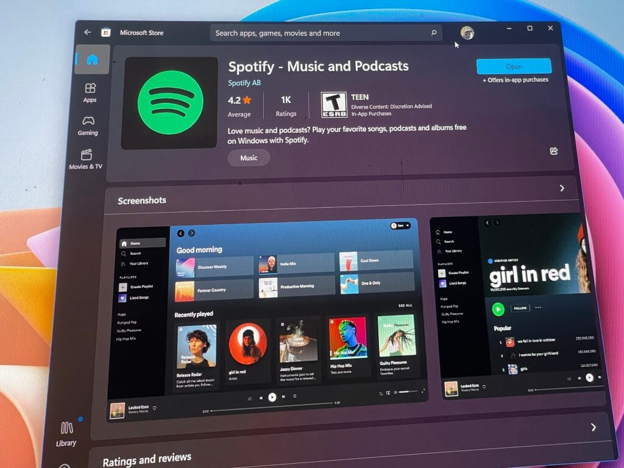Open the user profile avatar
The width and height of the screenshot is (624, 468).
point(467,33)
